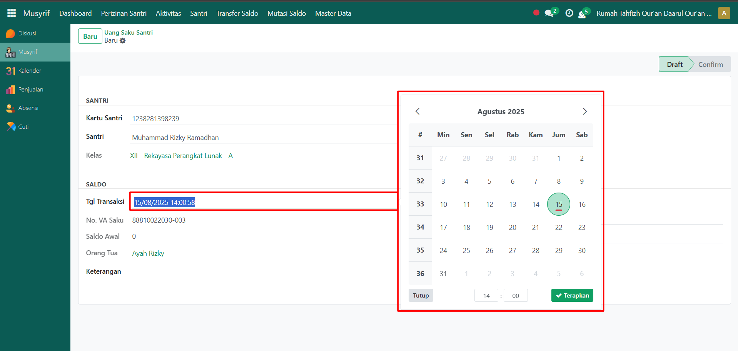
Task: Open the Penjualan app in sidebar
Action: [x=30, y=90]
